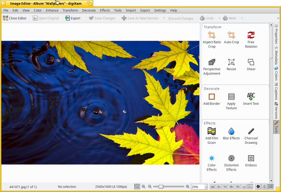Screen dimensions: 281x192
Task: Switch to the Colors sidebar tab
Action: pyautogui.click(x=276, y=73)
